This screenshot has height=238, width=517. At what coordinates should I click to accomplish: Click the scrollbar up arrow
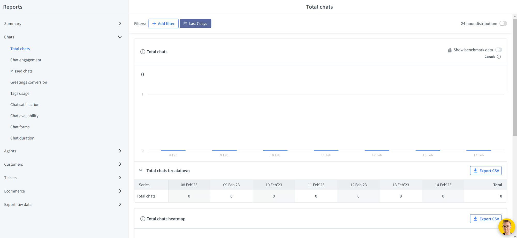click(515, 16)
